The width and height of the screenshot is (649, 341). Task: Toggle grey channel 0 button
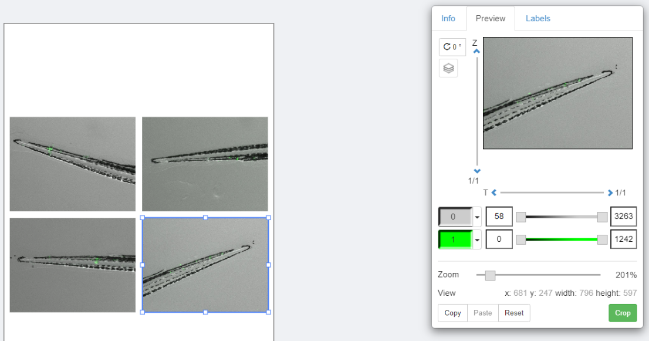pos(454,217)
